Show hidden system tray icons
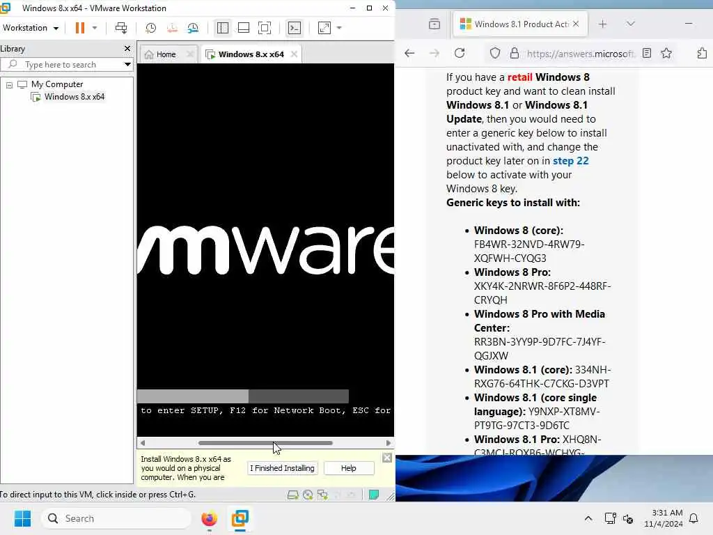This screenshot has height=535, width=713. pyautogui.click(x=588, y=518)
